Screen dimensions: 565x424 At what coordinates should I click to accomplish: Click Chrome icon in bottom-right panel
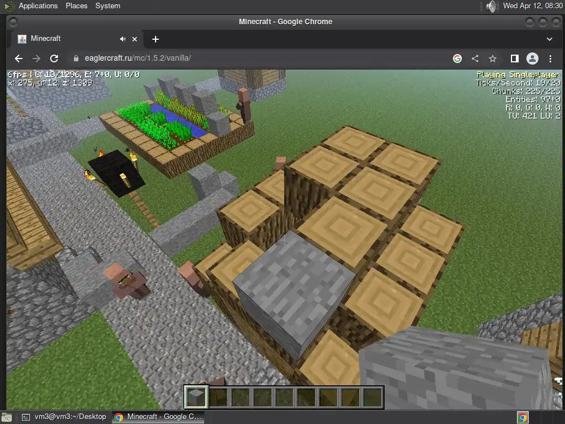click(x=523, y=417)
